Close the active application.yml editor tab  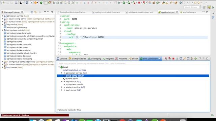(177, 12)
